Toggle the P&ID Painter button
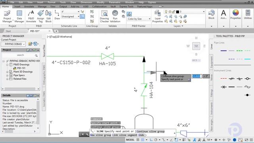The image size is (254, 143). 129,14
